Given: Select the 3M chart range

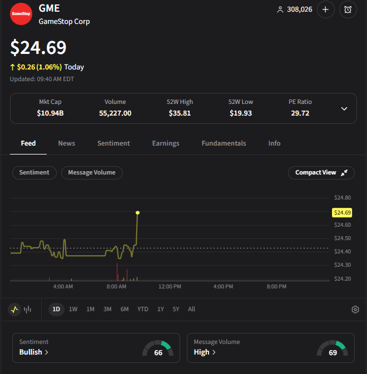Looking at the screenshot, I should pos(107,310).
